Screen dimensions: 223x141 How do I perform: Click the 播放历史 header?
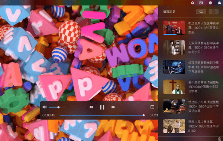coord(169,12)
